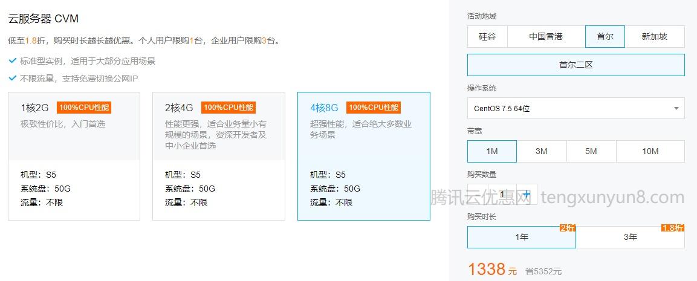Select the 4核8G server card

pyautogui.click(x=364, y=156)
